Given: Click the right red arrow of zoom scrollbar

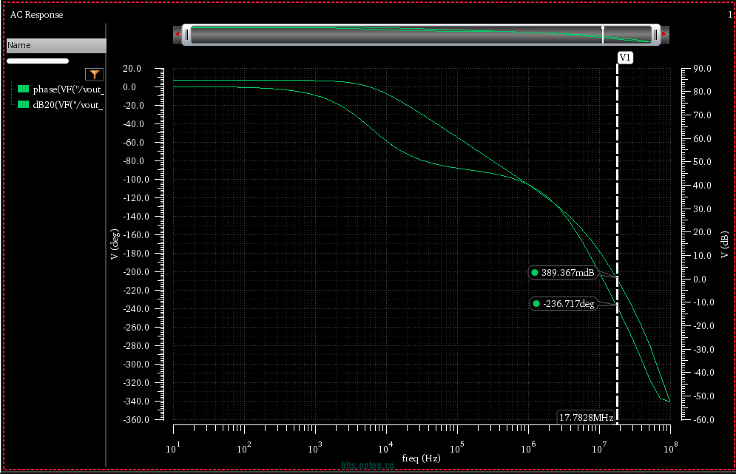Looking at the screenshot, I should coord(664,34).
